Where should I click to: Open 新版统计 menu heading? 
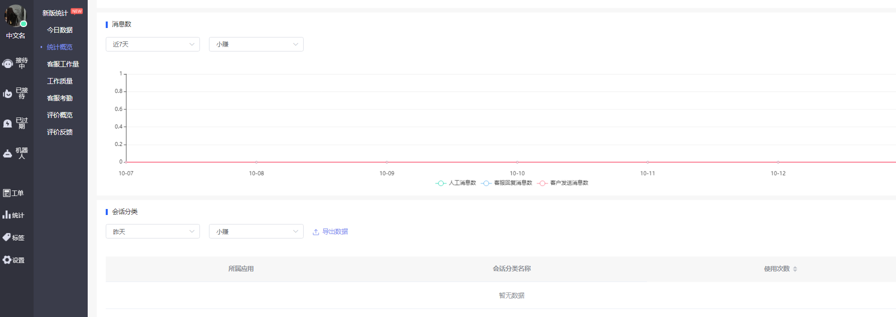[x=55, y=13]
